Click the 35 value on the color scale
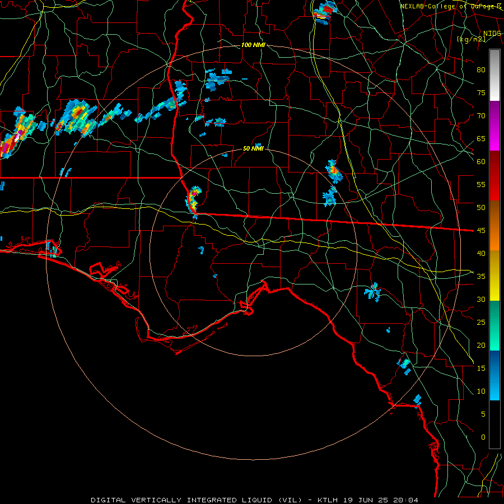This screenshot has height=504, width=504. click(x=481, y=277)
